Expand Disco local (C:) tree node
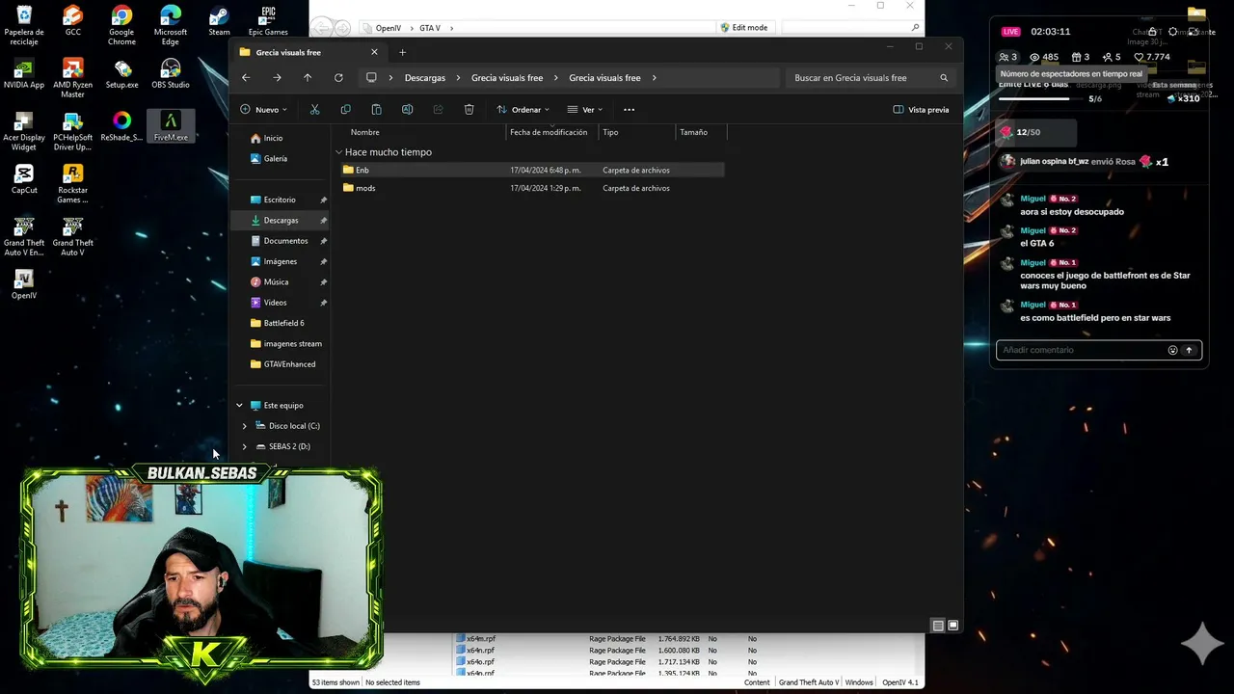The width and height of the screenshot is (1234, 694). point(244,426)
